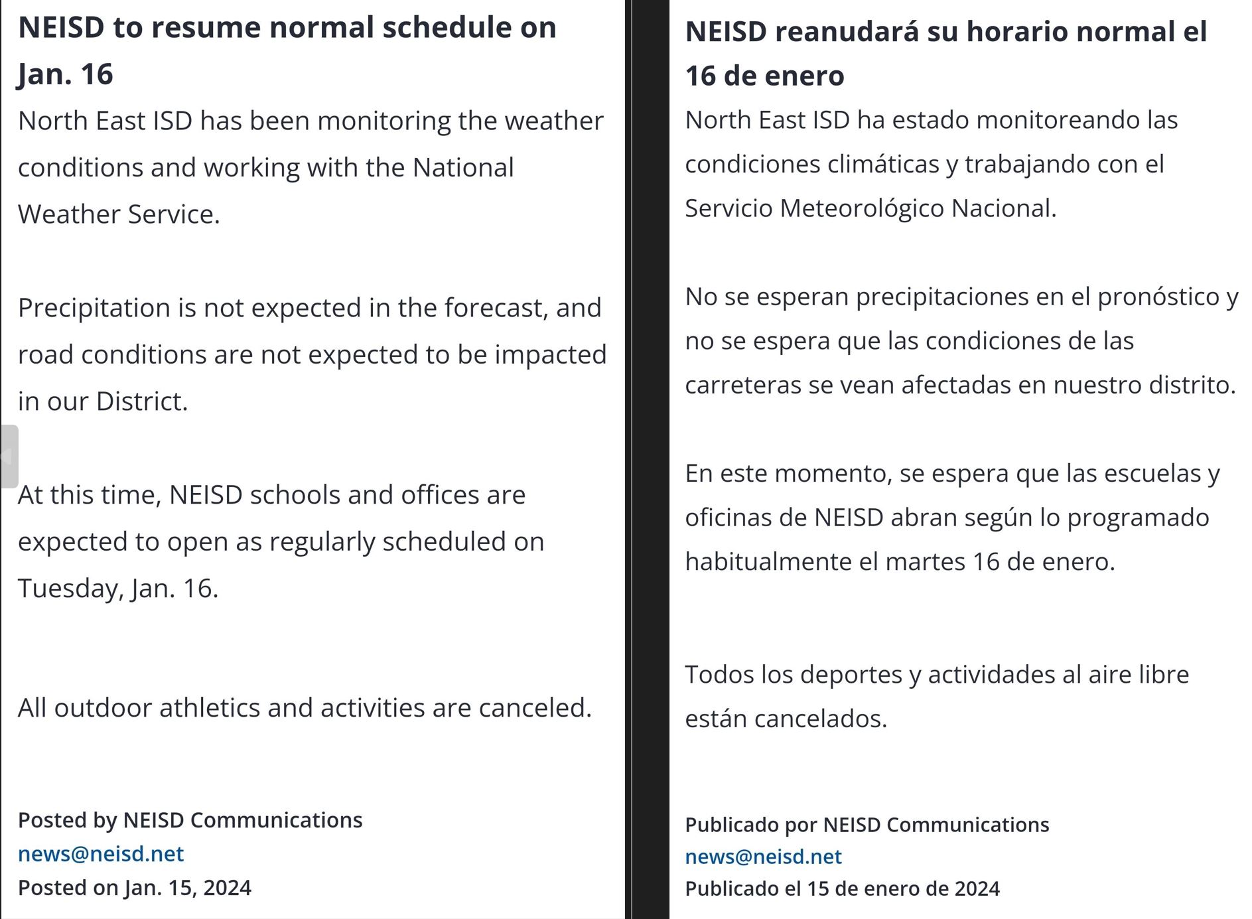Click the "No se esperan precipitaciones" paragraph
1252x919 pixels.
(961, 340)
